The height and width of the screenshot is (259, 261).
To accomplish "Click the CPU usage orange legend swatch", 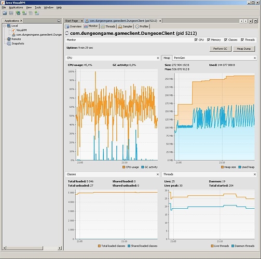I will point(123,167).
